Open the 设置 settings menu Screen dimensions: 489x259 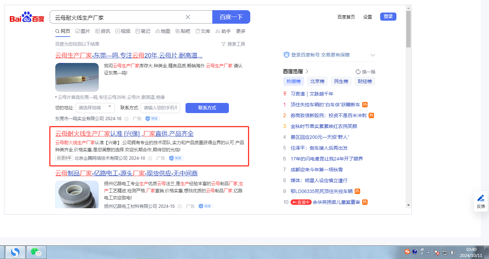(x=368, y=17)
